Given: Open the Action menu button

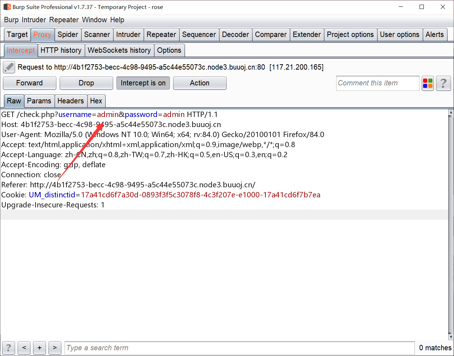Looking at the screenshot, I should click(200, 83).
